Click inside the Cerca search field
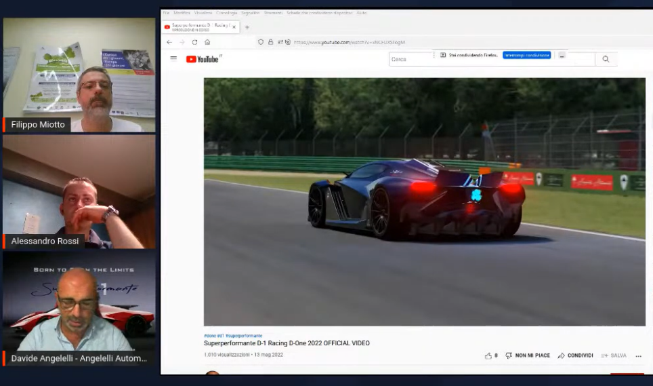Image resolution: width=653 pixels, height=386 pixels. coord(410,59)
